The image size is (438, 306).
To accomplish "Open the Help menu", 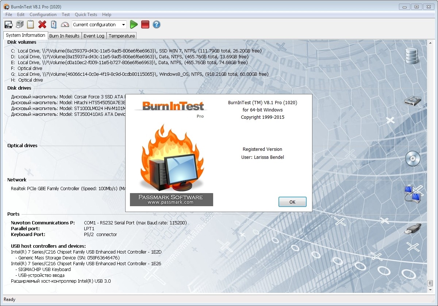I will (107, 15).
